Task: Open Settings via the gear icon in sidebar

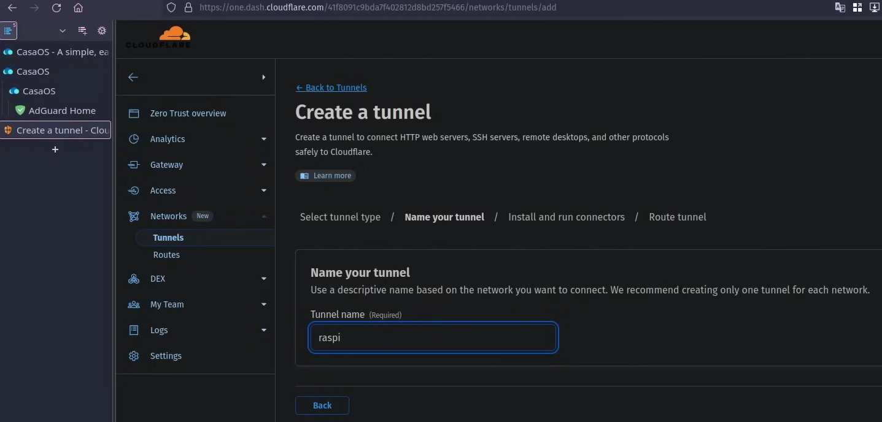Action: [133, 356]
